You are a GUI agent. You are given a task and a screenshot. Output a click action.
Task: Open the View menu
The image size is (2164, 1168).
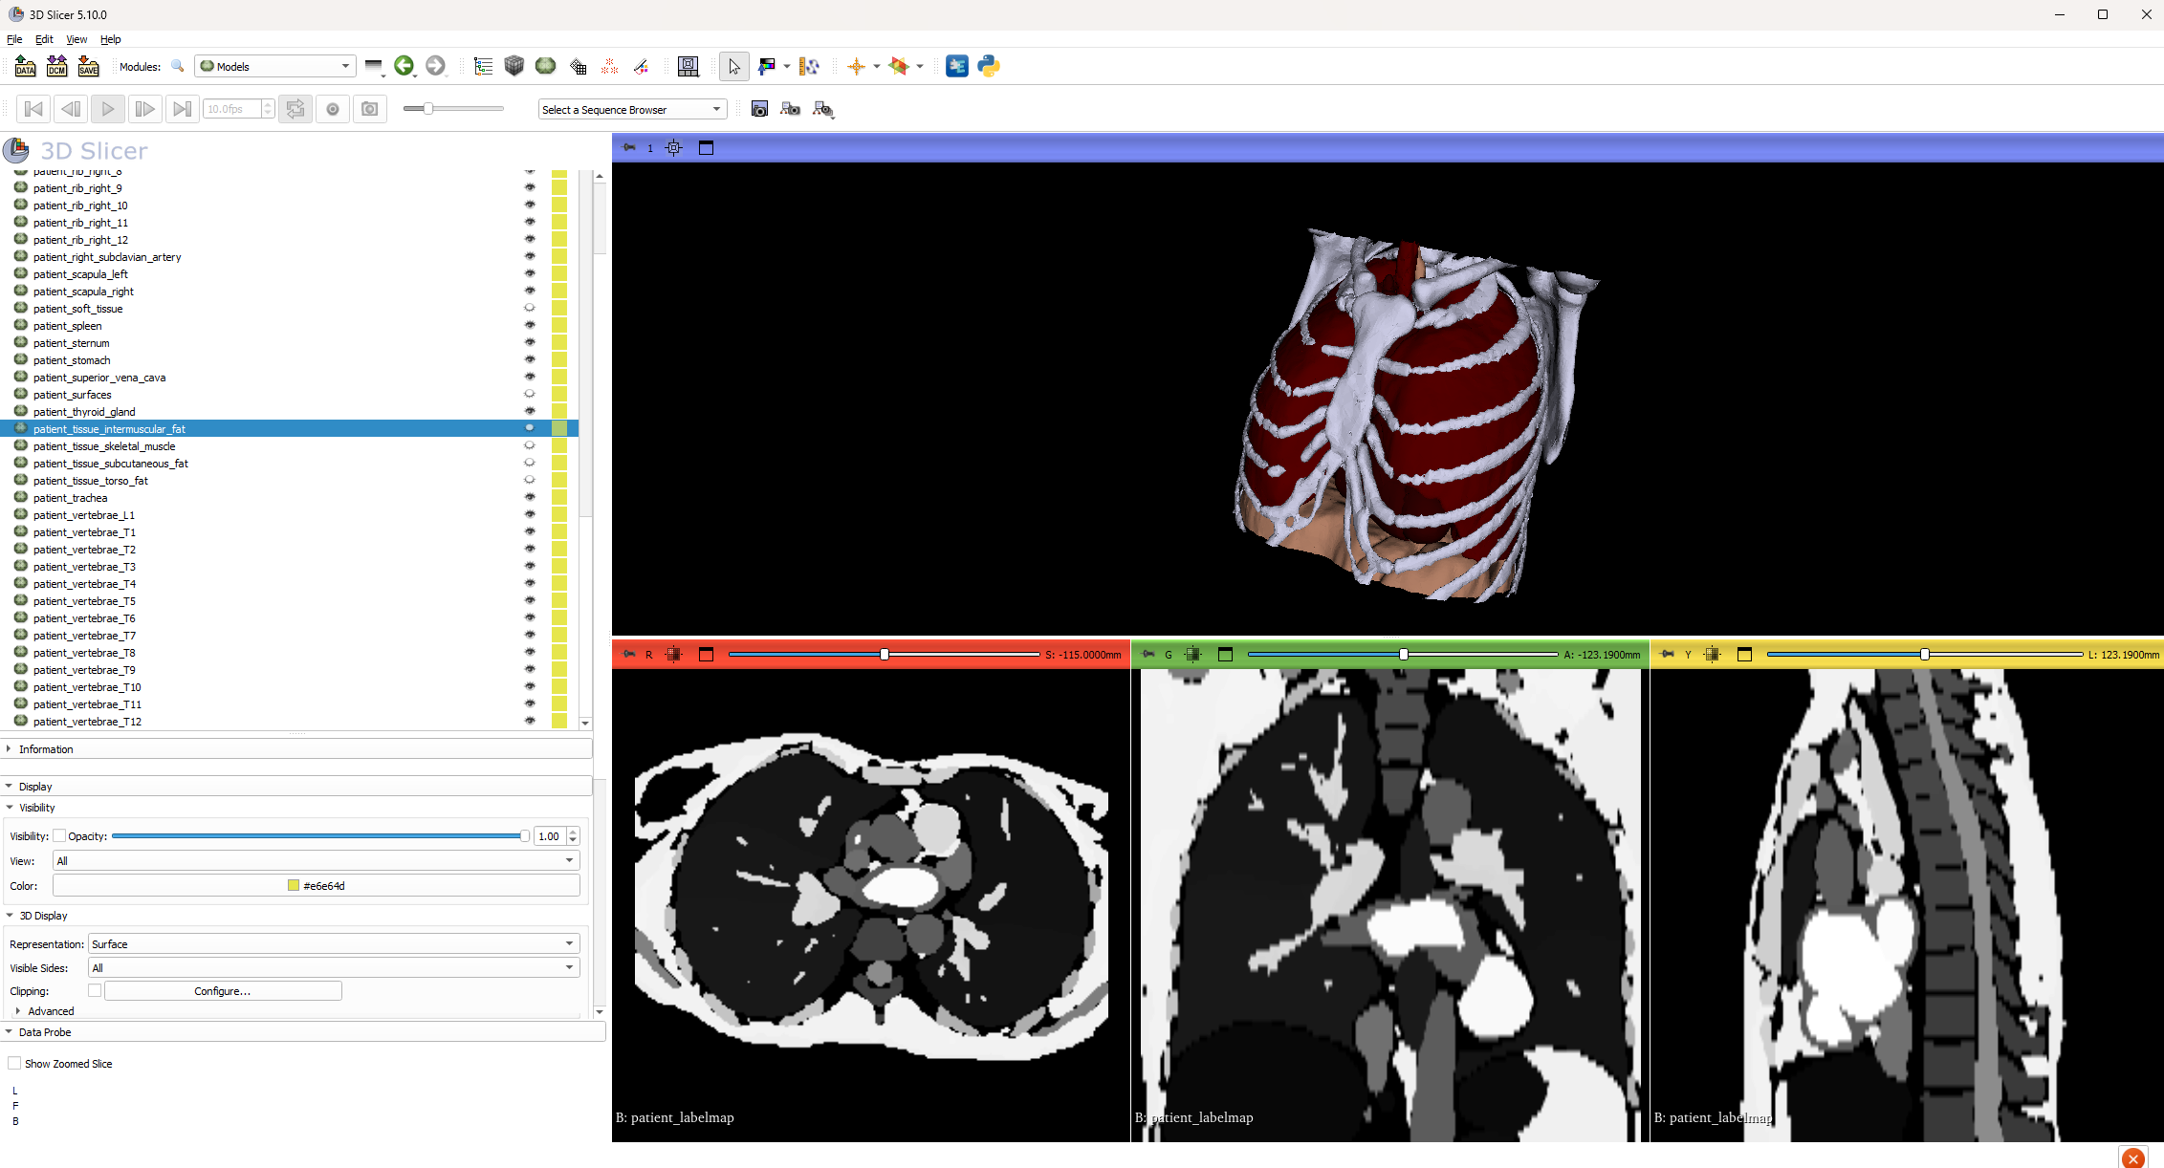click(77, 39)
